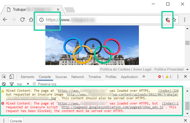Click the red error count indicator
Viewport: 190px width, 123px height.
161,77
